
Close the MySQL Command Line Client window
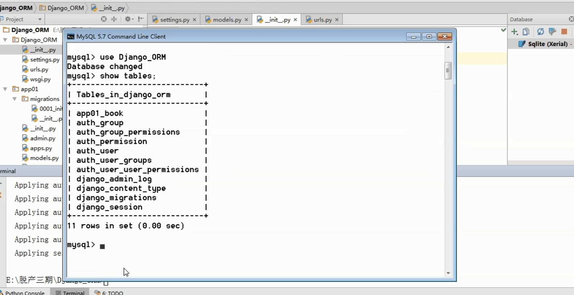pyautogui.click(x=445, y=36)
